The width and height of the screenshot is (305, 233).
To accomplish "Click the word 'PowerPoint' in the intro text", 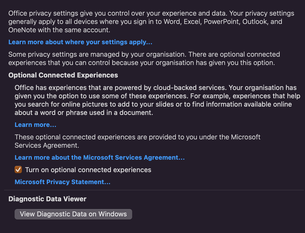I will point(221,22).
